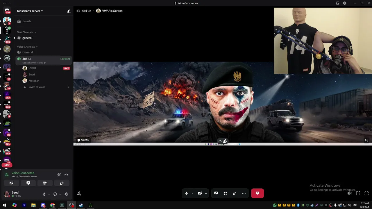Open input device options beside user-panel mic
372x209 pixels.
click(x=49, y=194)
